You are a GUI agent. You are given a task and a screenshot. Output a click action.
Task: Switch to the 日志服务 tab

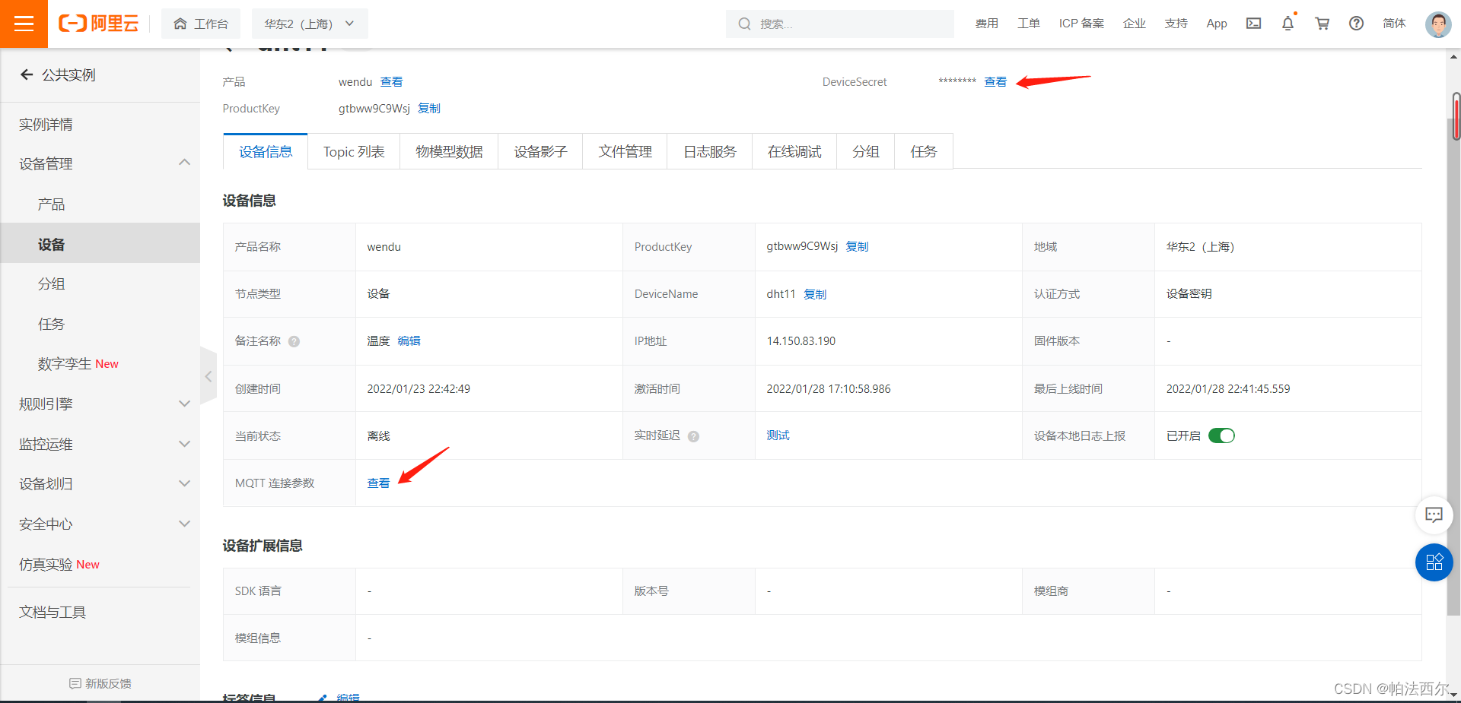(x=710, y=151)
